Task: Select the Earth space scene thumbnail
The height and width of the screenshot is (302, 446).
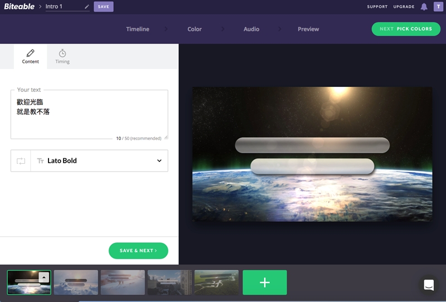Action: tap(29, 282)
